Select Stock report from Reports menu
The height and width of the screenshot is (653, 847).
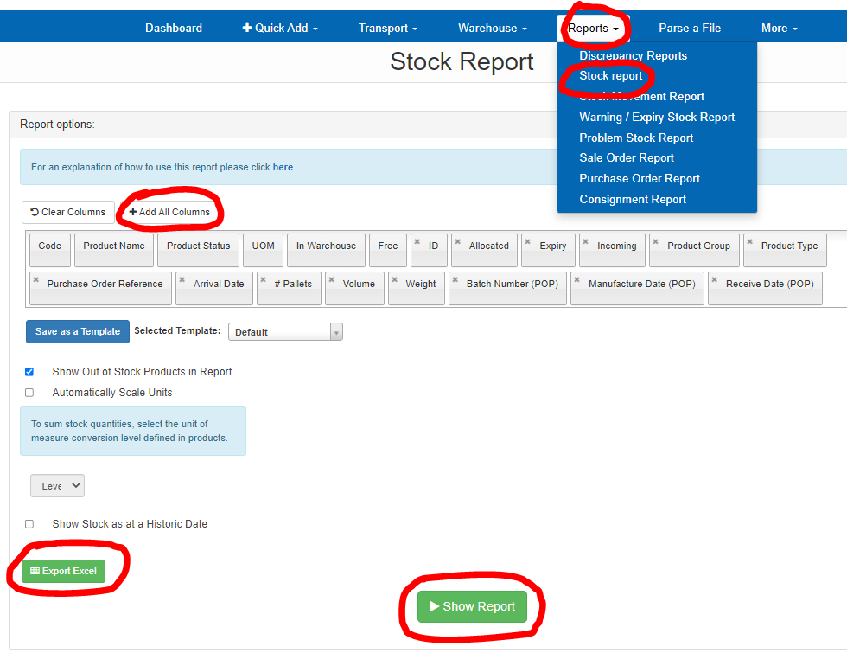610,76
